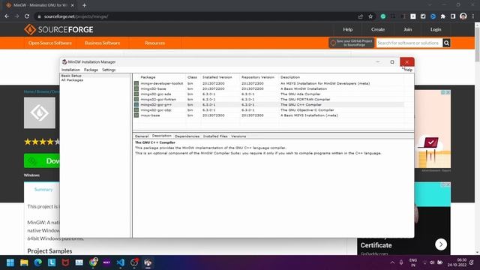Open the Business Software nav menu
The height and width of the screenshot is (270, 480).
pos(102,43)
